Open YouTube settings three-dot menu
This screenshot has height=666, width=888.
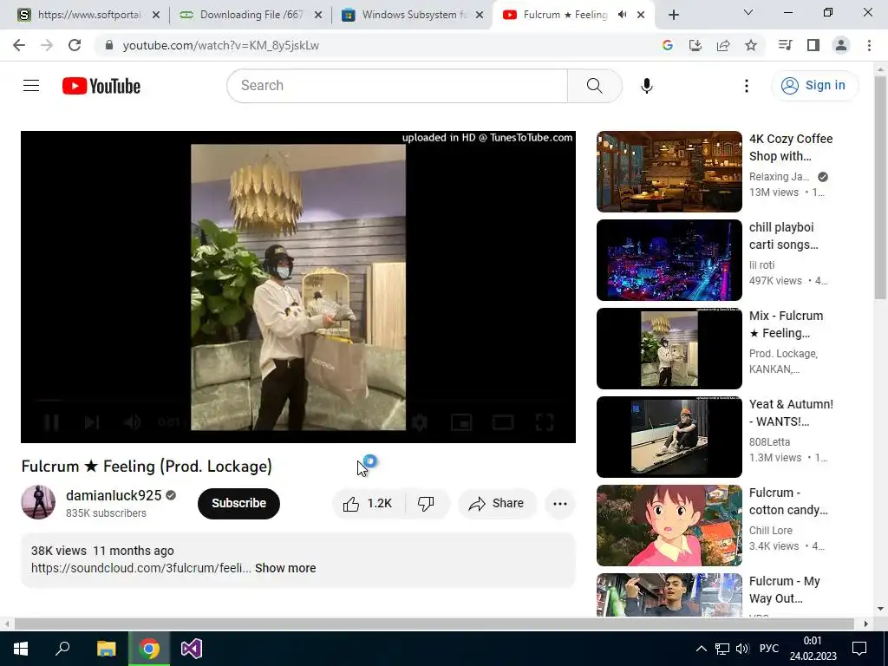(747, 86)
